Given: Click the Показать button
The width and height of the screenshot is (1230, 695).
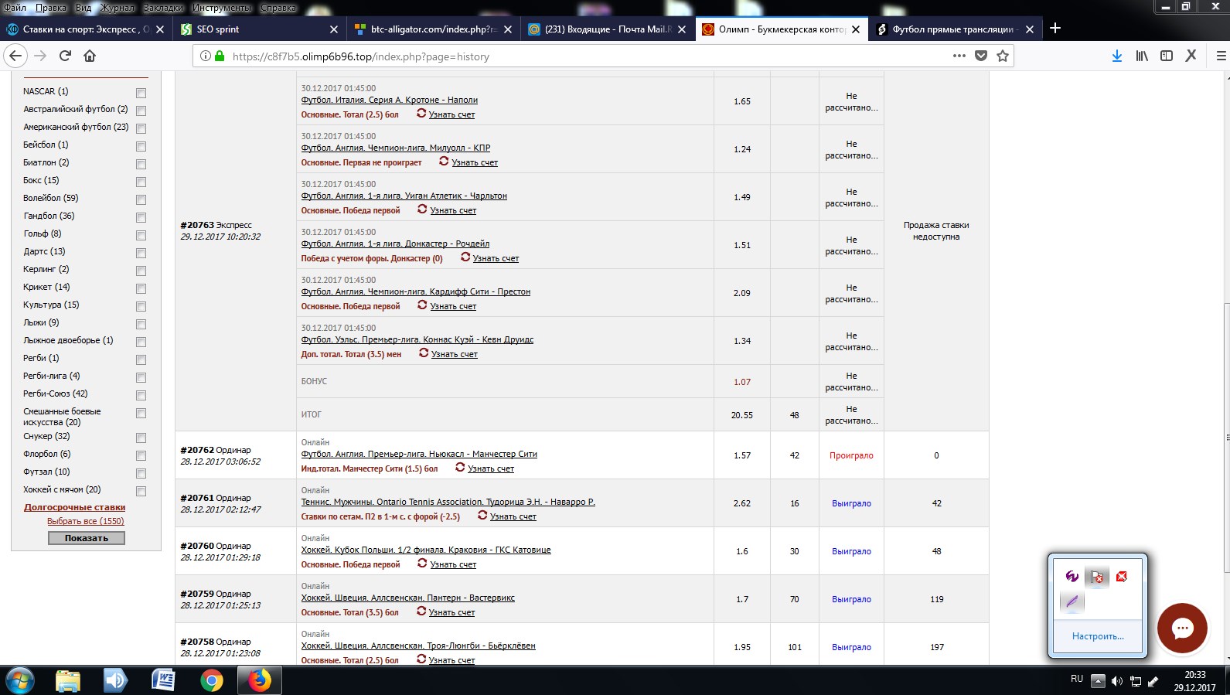Looking at the screenshot, I should click(87, 538).
